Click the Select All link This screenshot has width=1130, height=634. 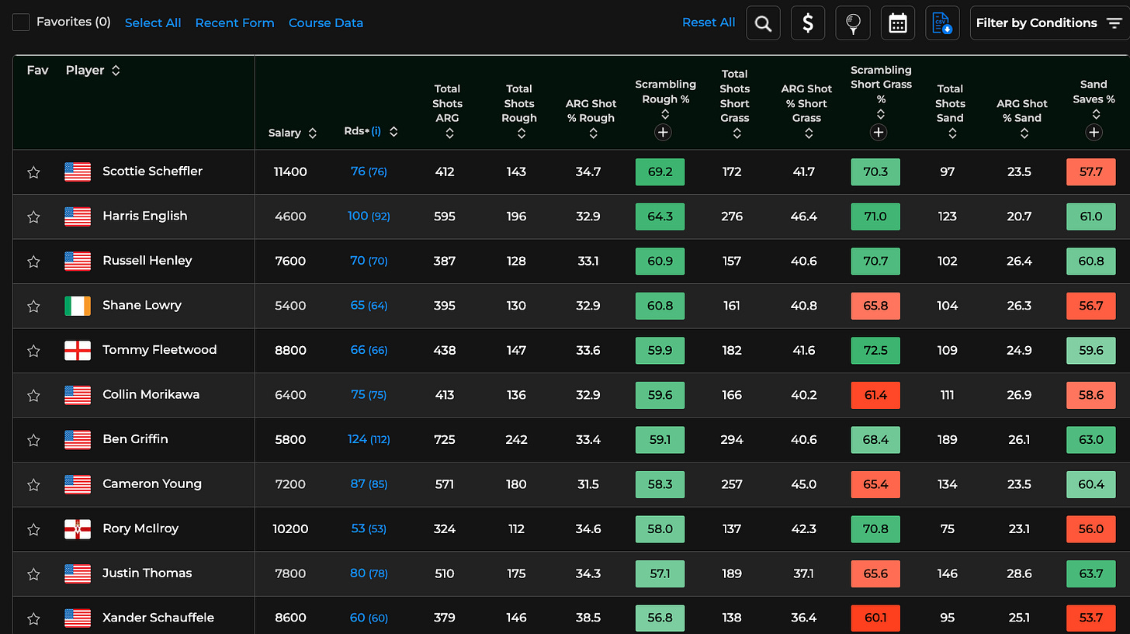point(153,23)
